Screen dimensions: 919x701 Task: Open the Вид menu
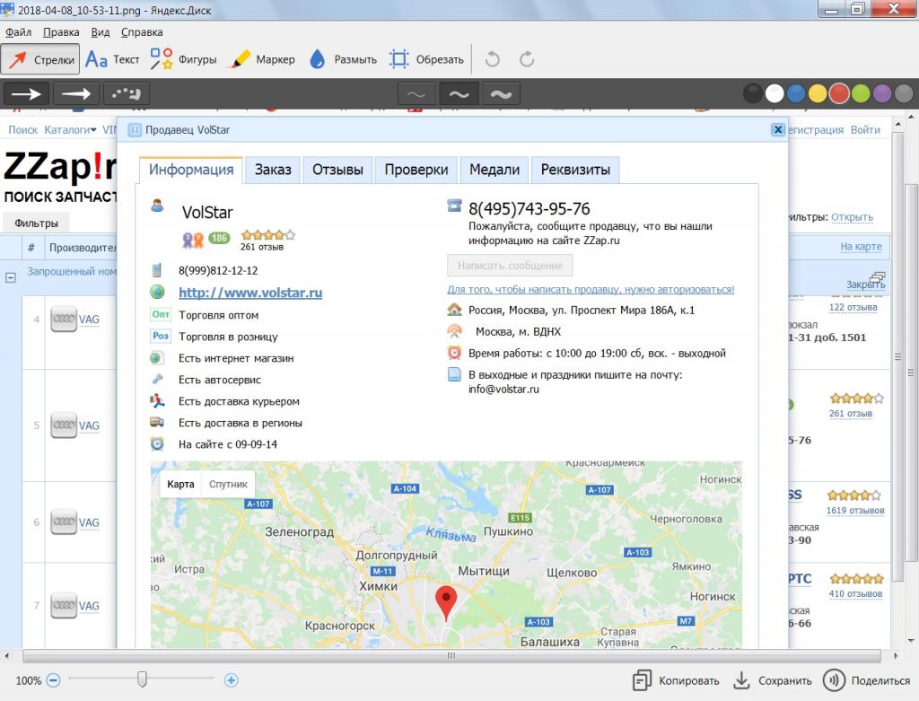pyautogui.click(x=101, y=32)
